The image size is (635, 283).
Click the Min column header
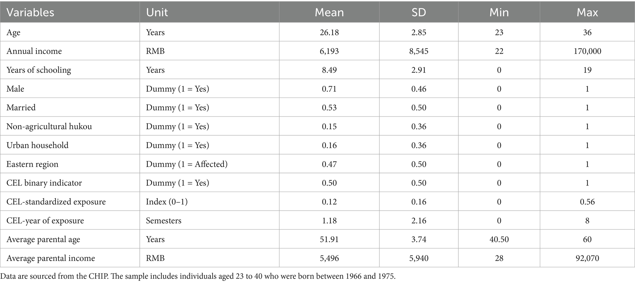pos(499,12)
